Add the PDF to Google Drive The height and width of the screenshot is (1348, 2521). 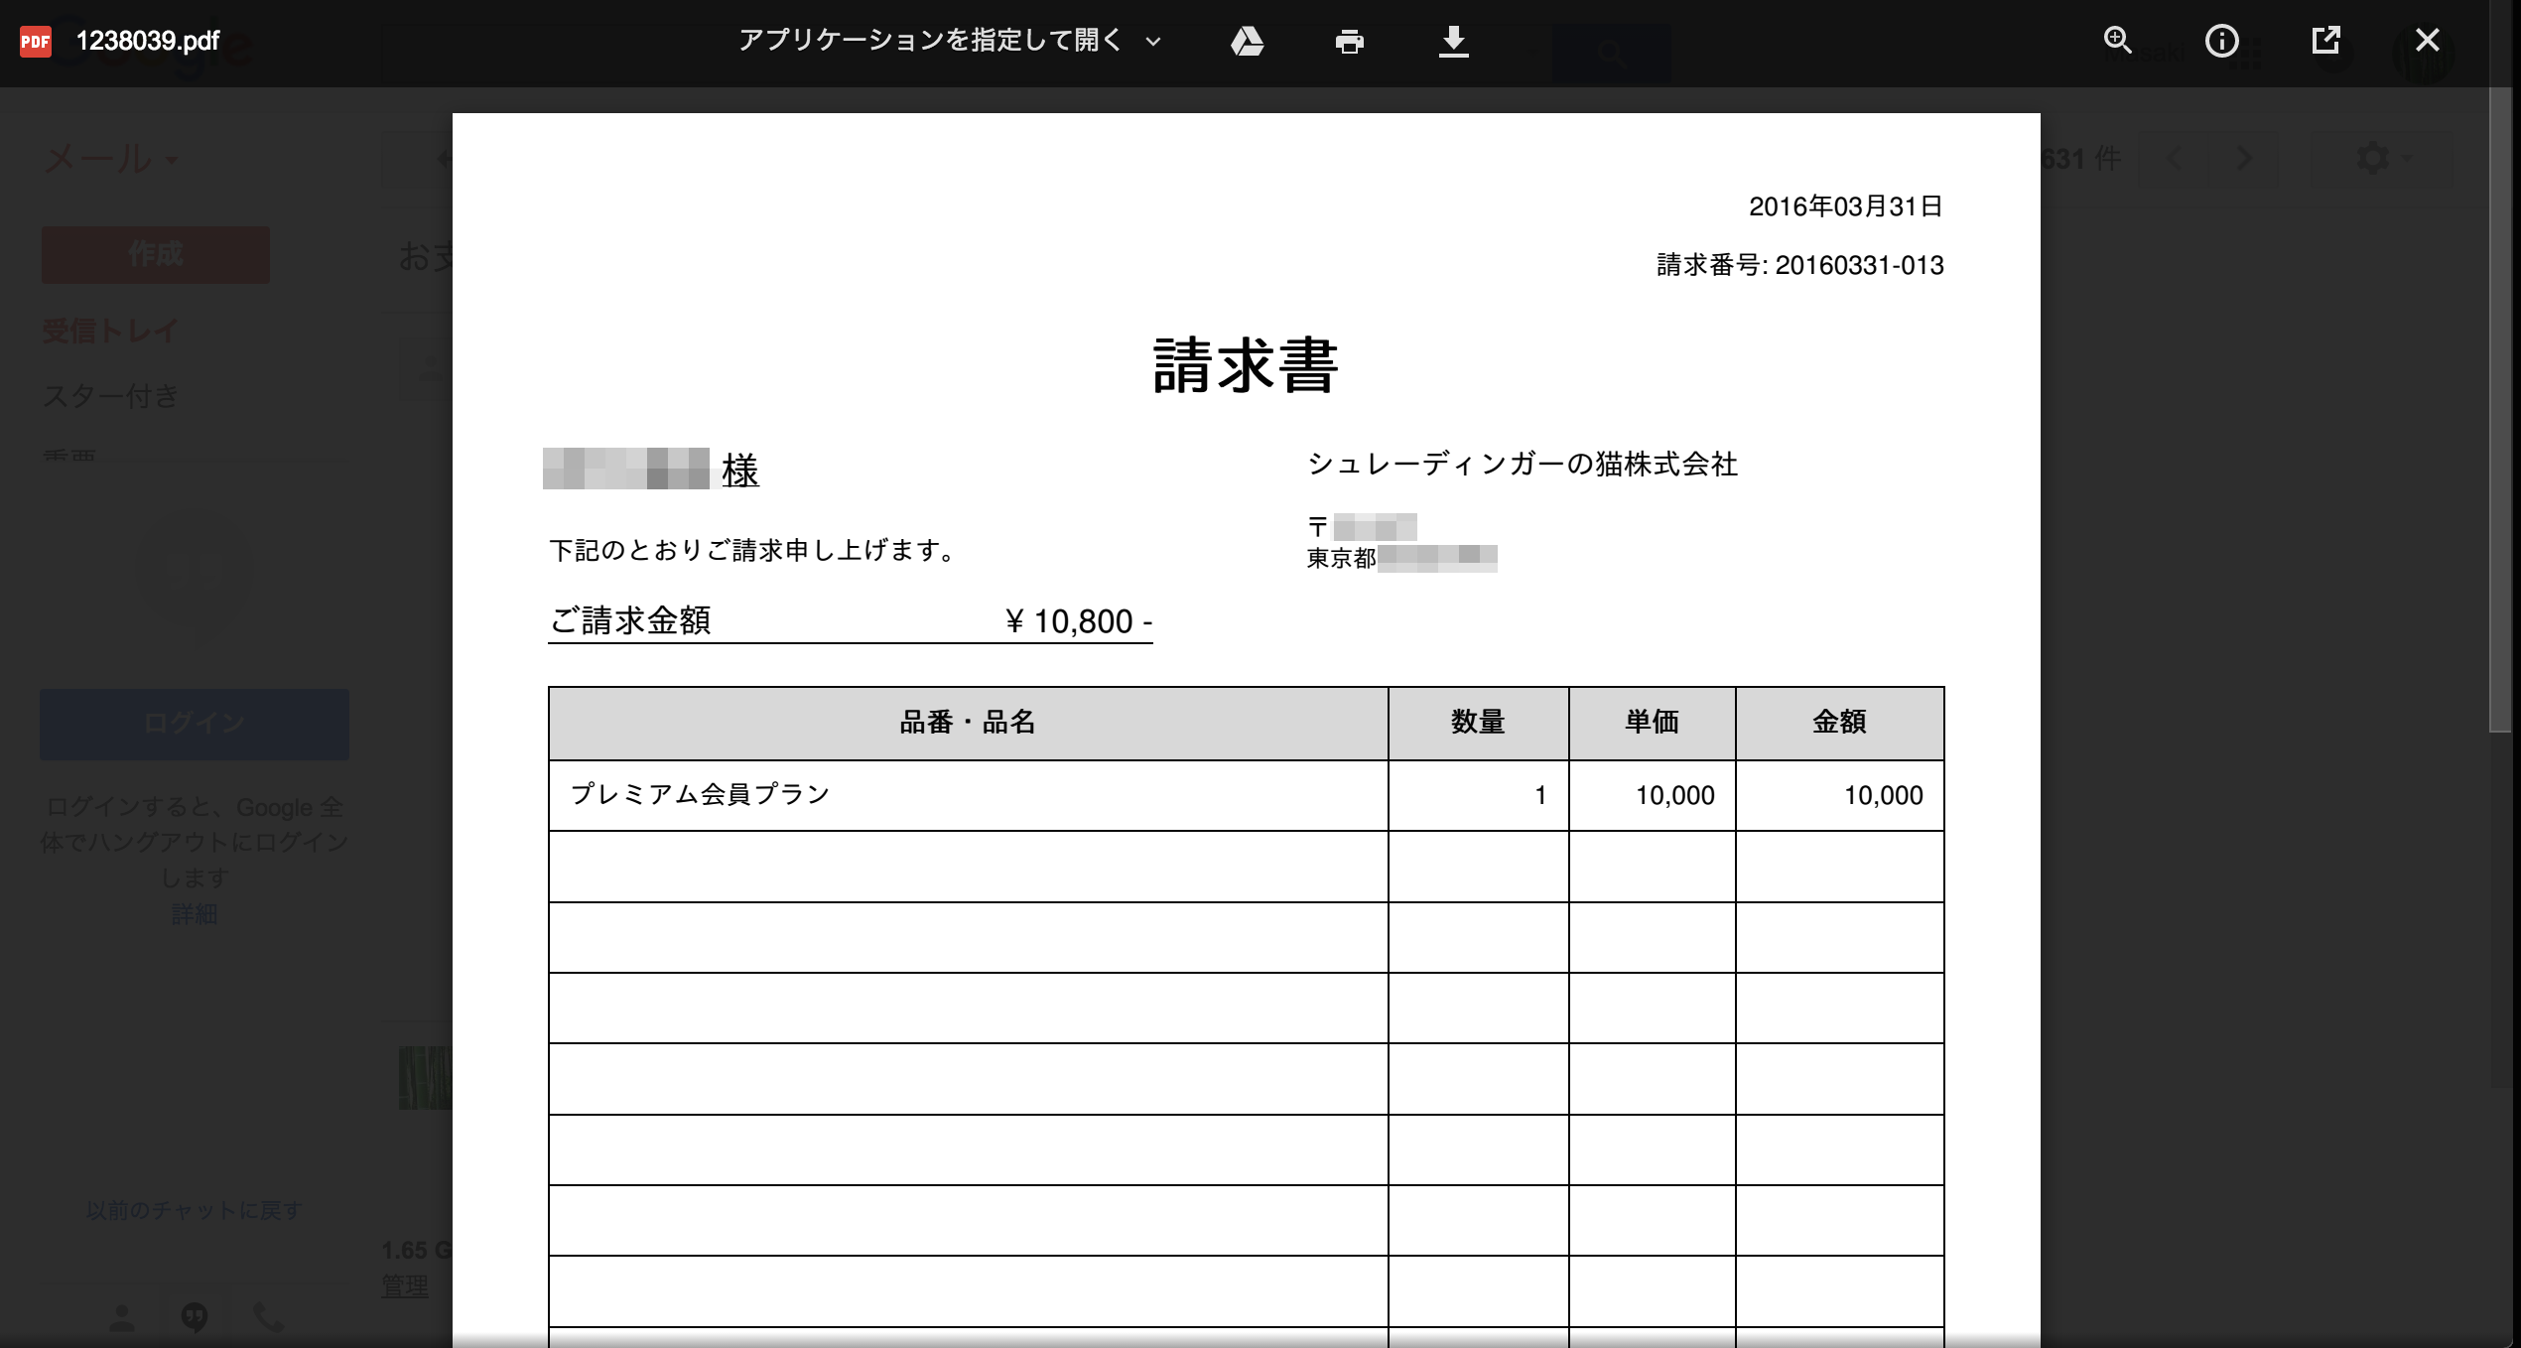[1248, 41]
